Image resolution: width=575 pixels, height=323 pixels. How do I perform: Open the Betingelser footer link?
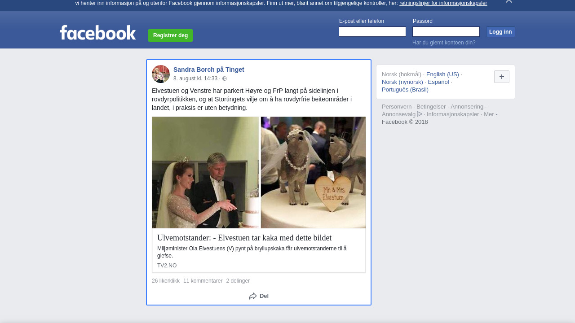tap(431, 107)
